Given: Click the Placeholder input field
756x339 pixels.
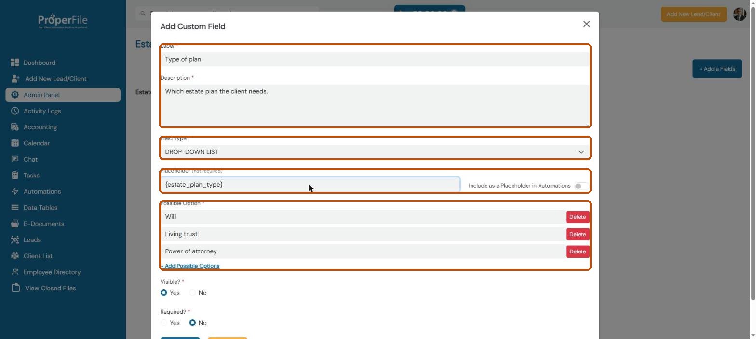Looking at the screenshot, I should pos(310,185).
